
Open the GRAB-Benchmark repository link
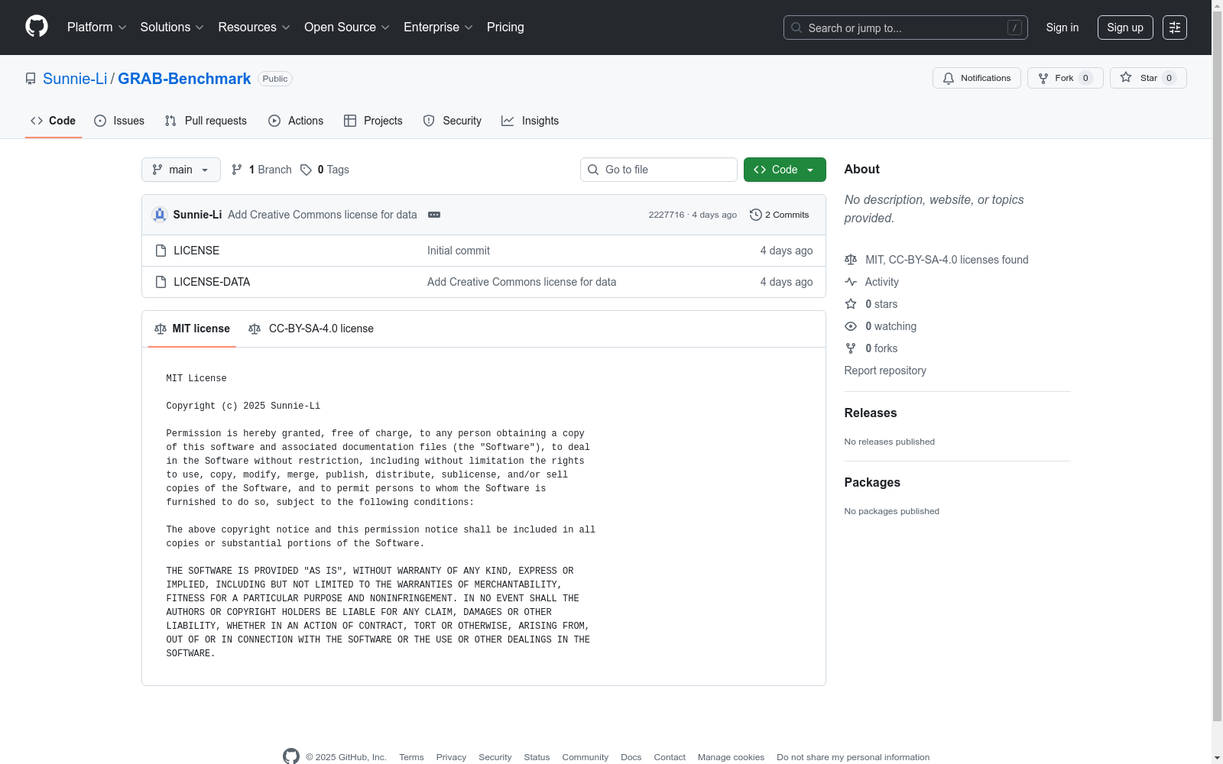[184, 79]
